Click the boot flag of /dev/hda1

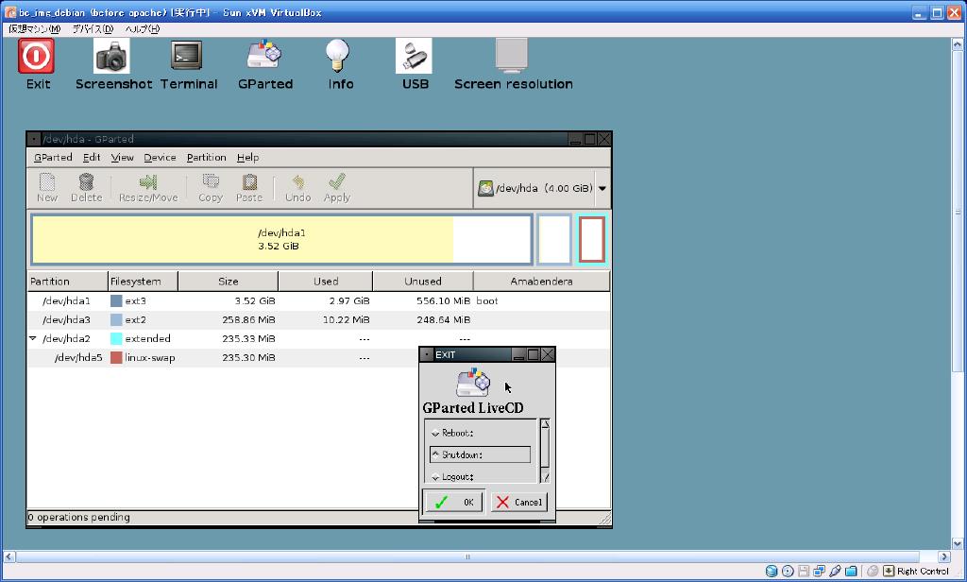pos(486,300)
